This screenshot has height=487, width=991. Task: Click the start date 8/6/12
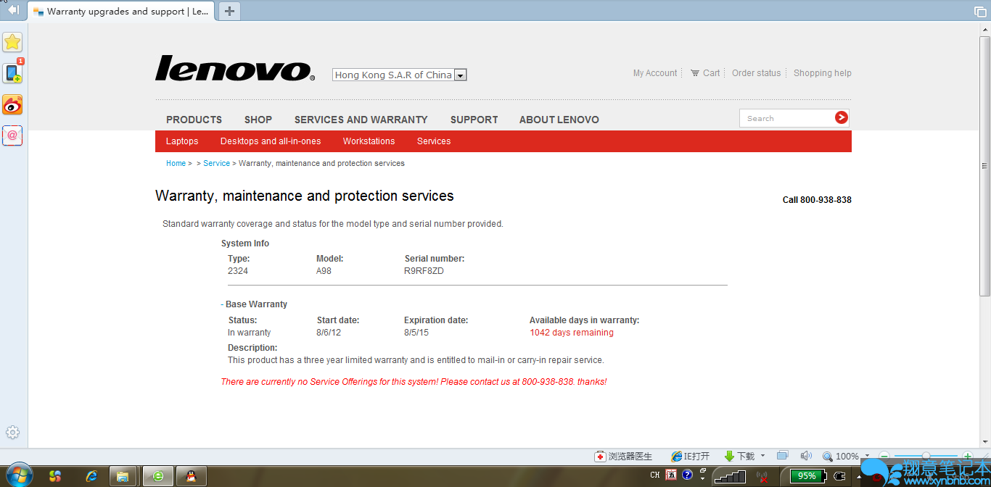[329, 333]
